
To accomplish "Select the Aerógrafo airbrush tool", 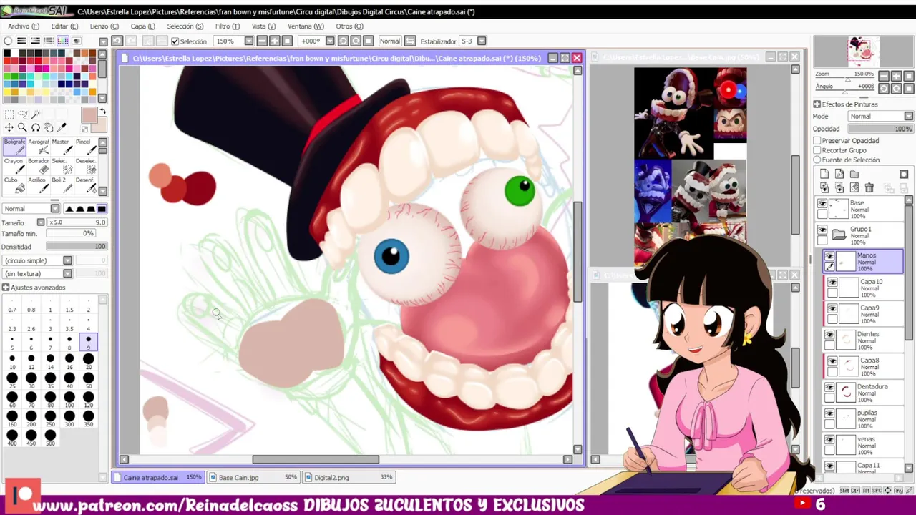I will [x=38, y=146].
